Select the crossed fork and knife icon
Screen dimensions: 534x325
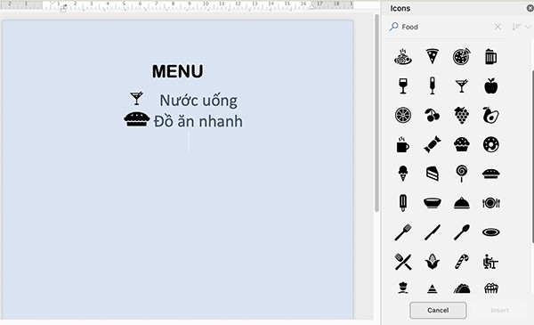(x=403, y=262)
